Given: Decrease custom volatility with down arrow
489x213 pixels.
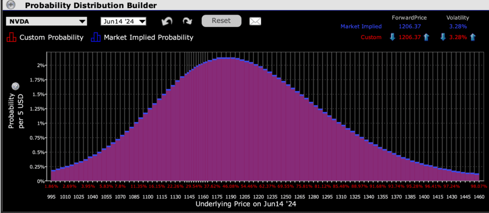Looking at the screenshot, I should [443, 37].
